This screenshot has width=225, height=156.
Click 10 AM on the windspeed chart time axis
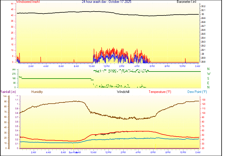[x=91, y=66]
